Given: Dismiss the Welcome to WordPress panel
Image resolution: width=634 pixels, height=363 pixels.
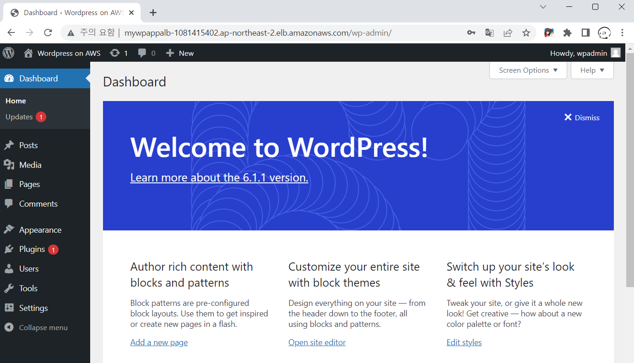Looking at the screenshot, I should click(x=582, y=117).
